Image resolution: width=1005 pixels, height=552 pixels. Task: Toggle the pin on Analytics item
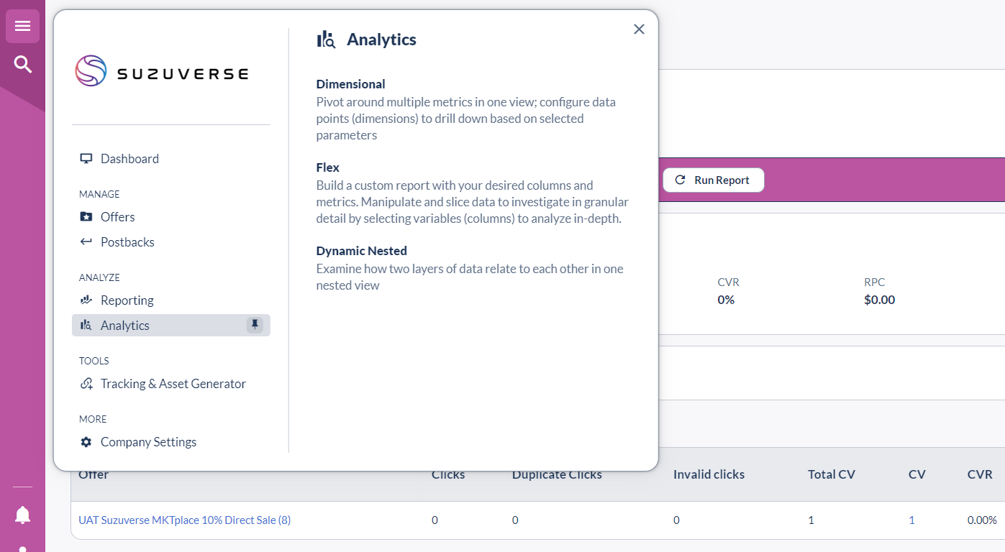pos(255,325)
